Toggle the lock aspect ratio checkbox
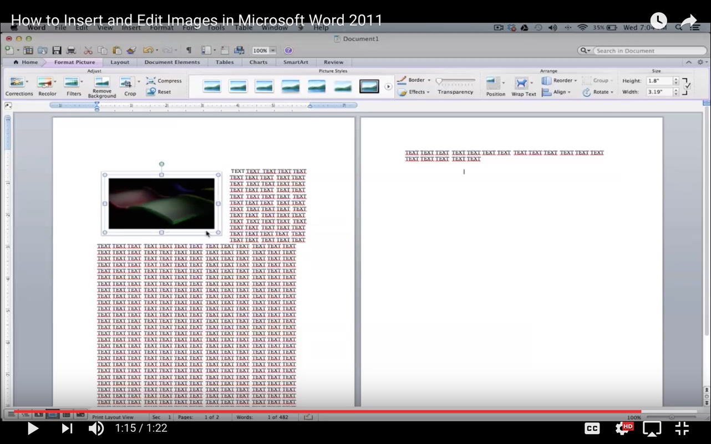 687,86
